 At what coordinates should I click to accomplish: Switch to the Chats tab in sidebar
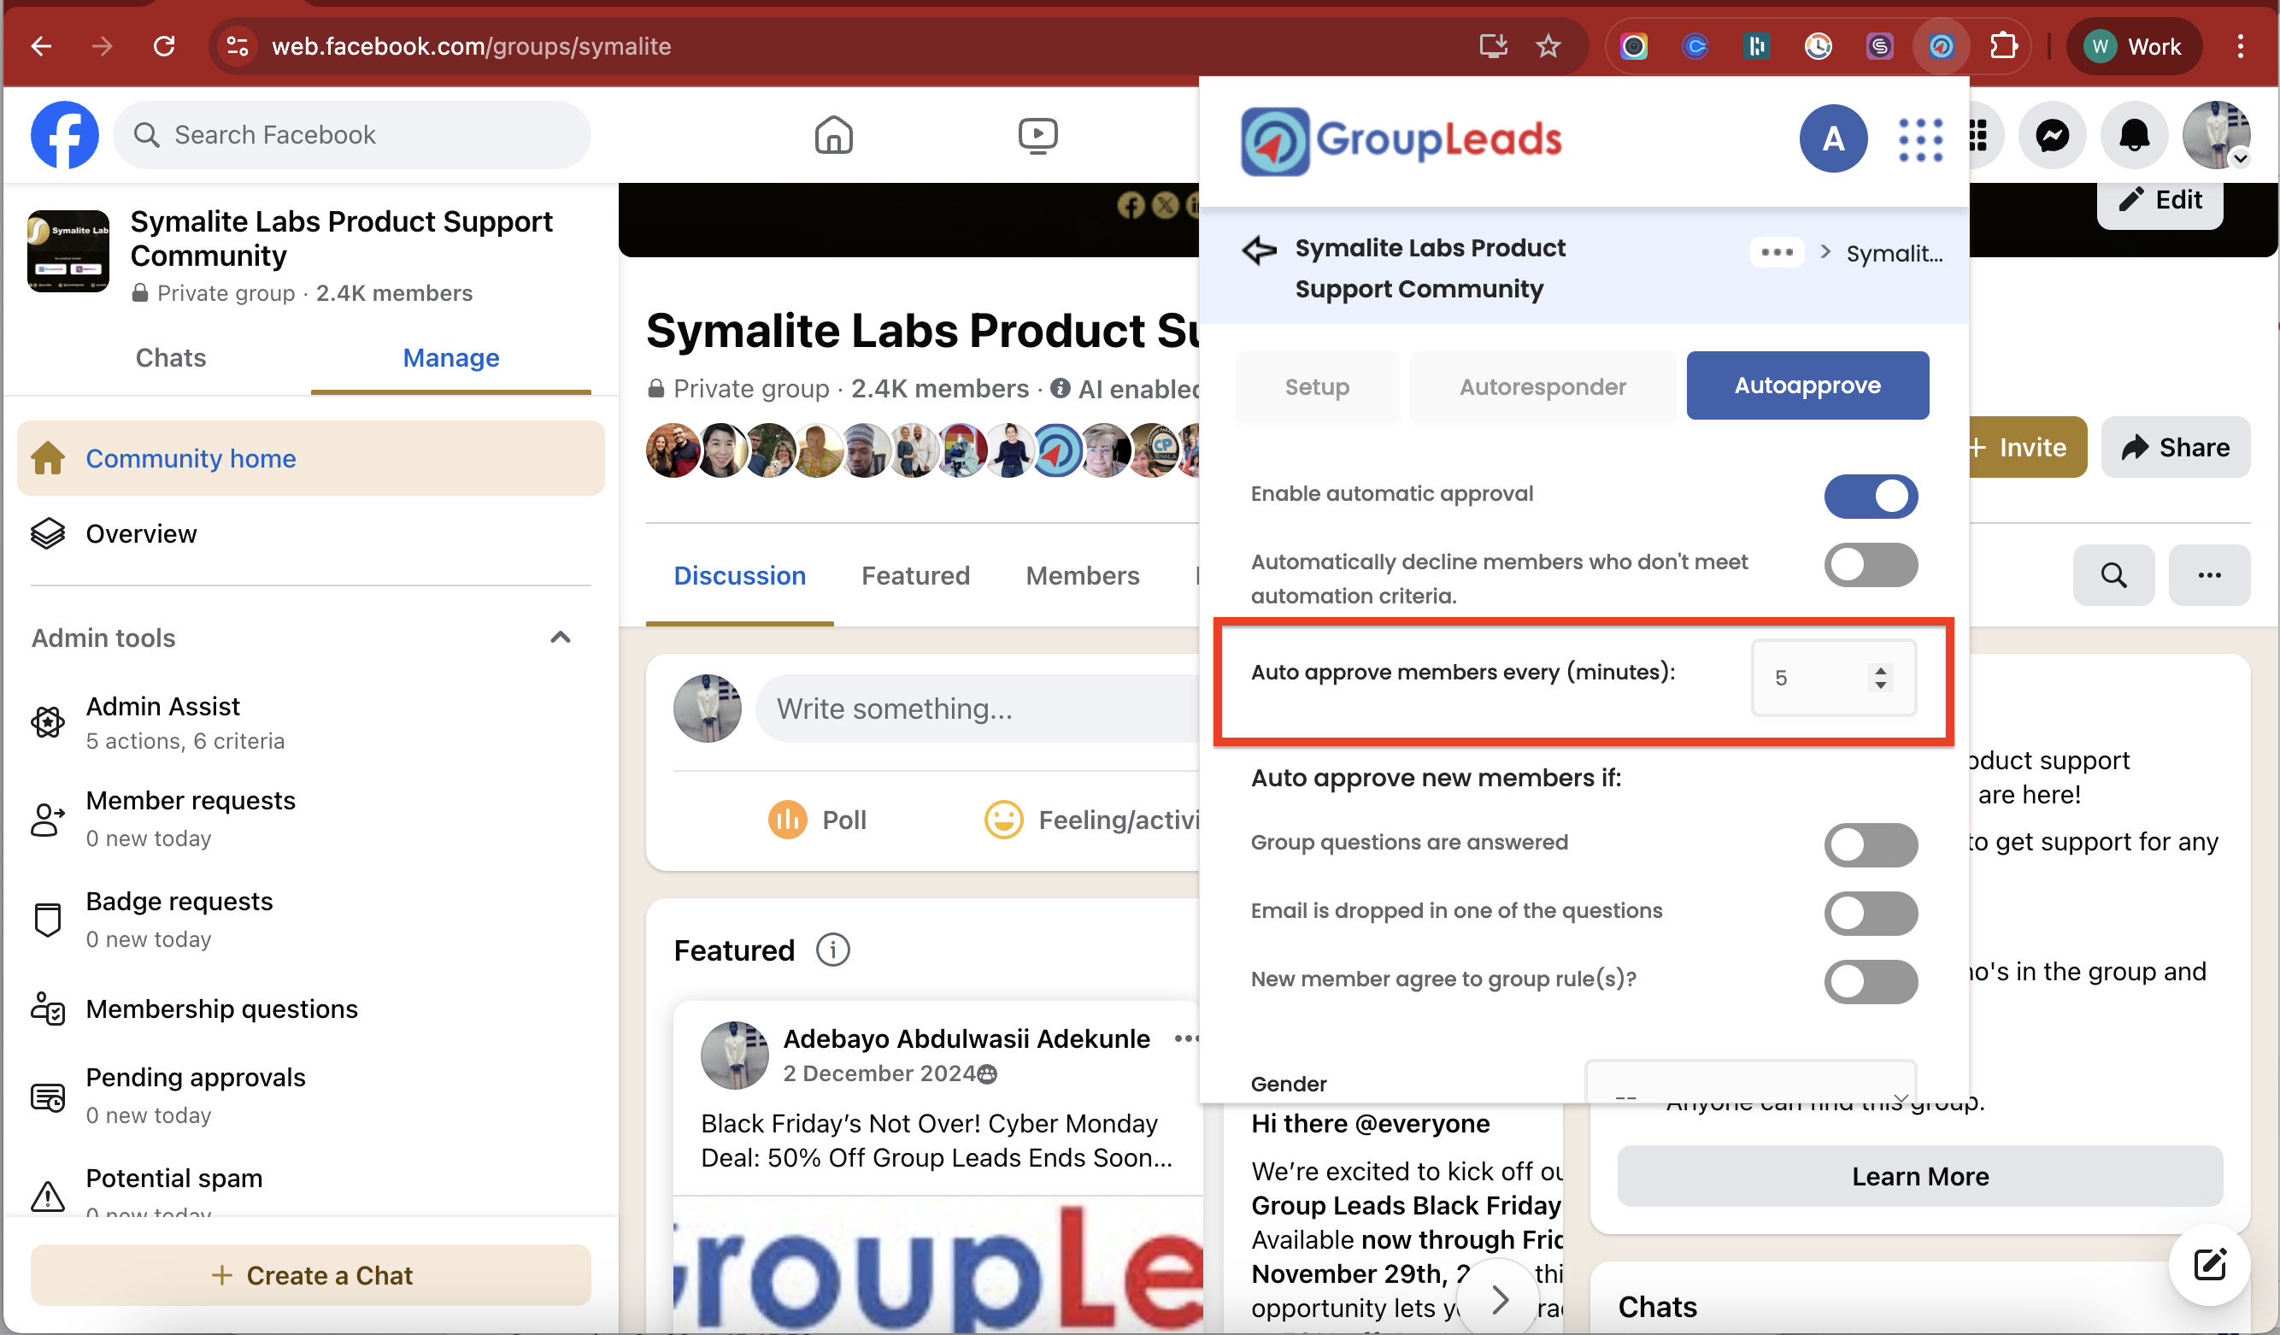pyautogui.click(x=170, y=357)
